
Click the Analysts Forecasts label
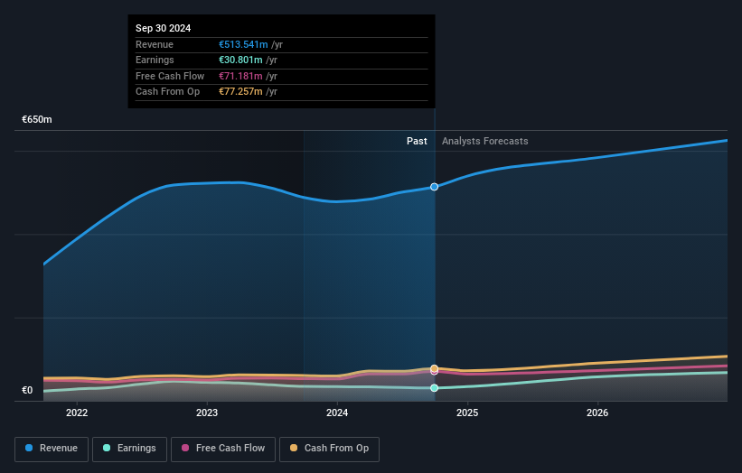485,141
